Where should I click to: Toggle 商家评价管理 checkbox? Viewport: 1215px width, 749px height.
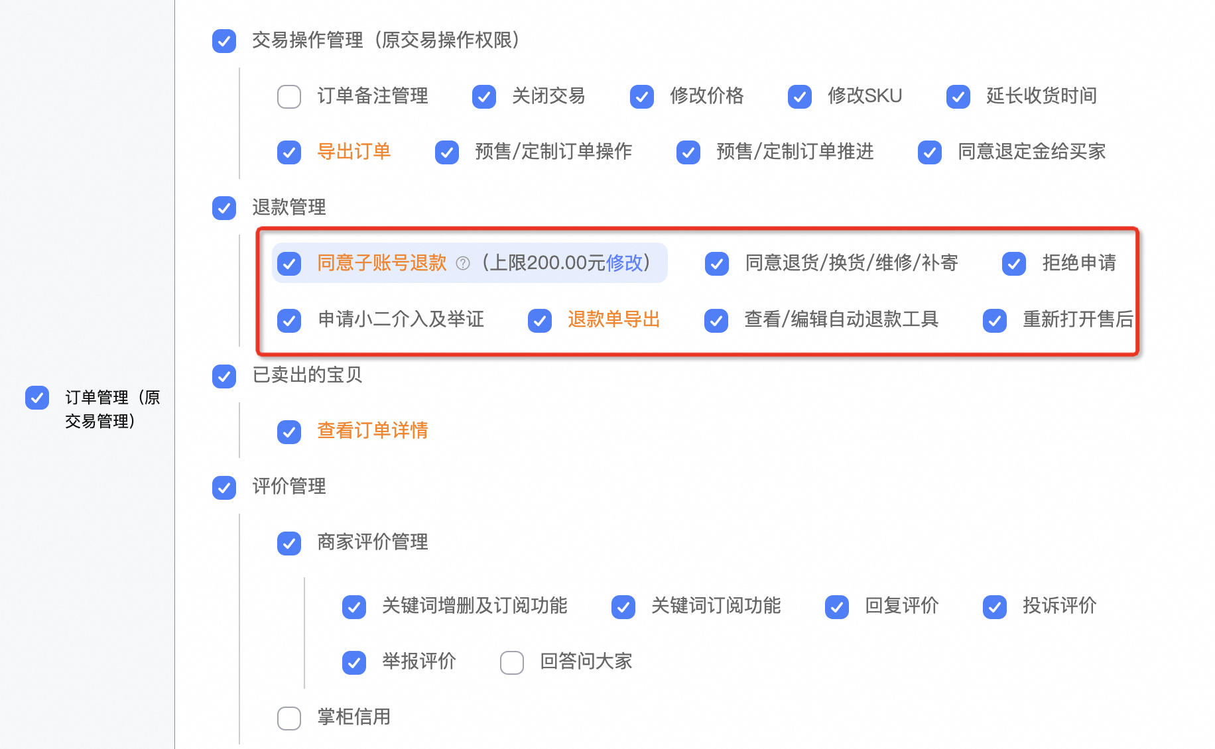[289, 544]
